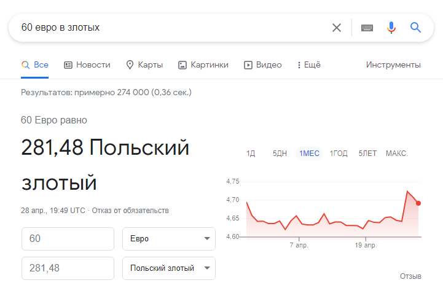The image size is (443, 288).
Task: Show МАКС. chart range
Action: pyautogui.click(x=397, y=154)
